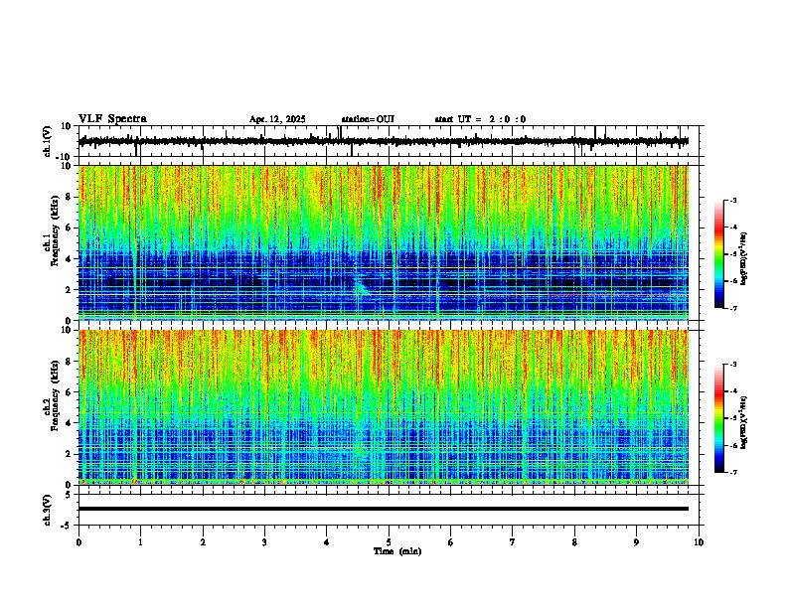Click the "4" kHz tick on ch.1 frequency axis
Screen dimensions: 787x608
pos(69,259)
